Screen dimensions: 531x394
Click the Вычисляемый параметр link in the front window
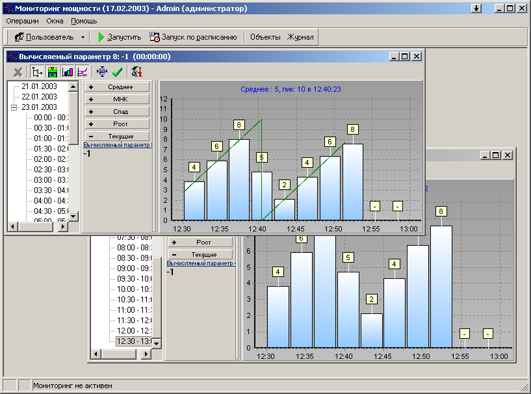click(118, 145)
